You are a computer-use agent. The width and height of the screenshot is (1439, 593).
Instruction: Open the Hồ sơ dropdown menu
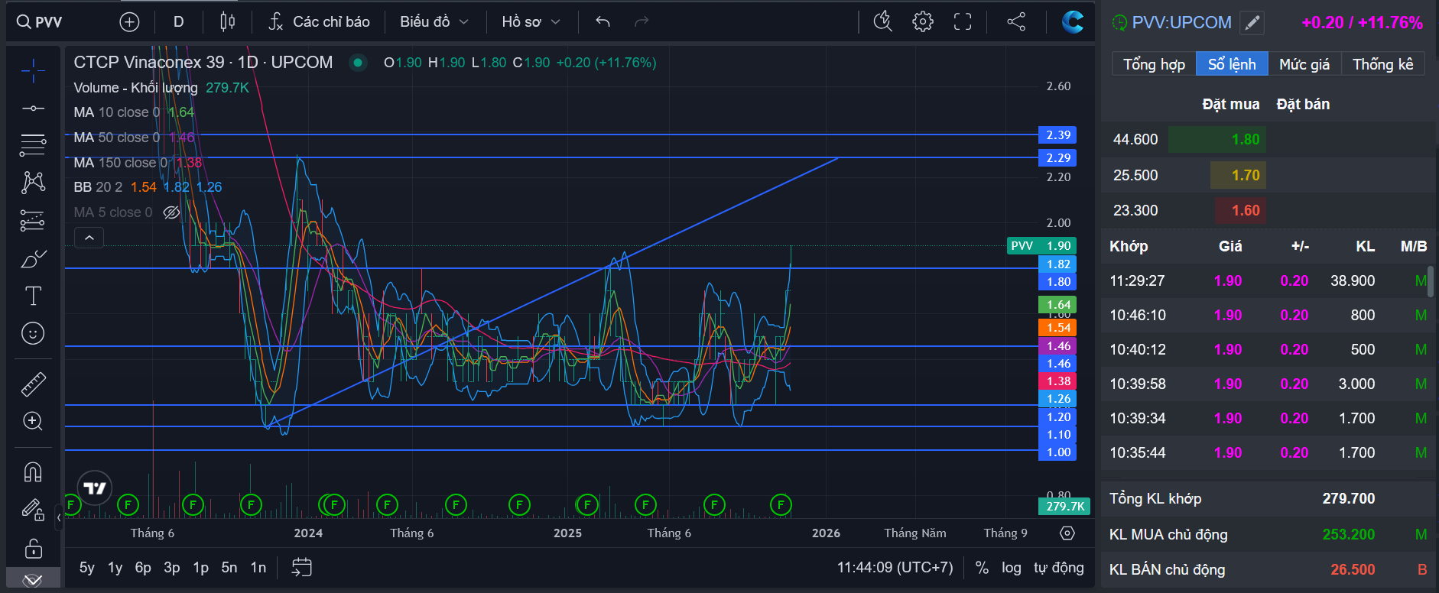[531, 22]
